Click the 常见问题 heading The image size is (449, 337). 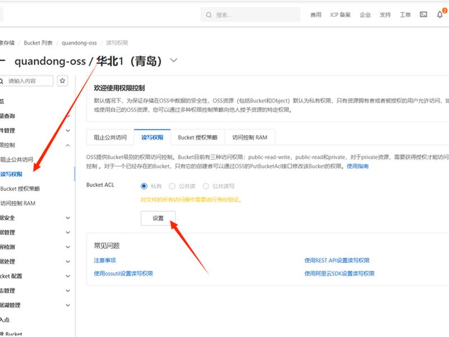[x=107, y=245]
